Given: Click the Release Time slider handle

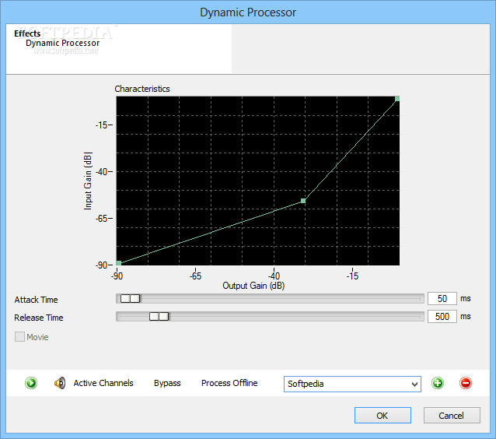Looking at the screenshot, I should tap(159, 316).
